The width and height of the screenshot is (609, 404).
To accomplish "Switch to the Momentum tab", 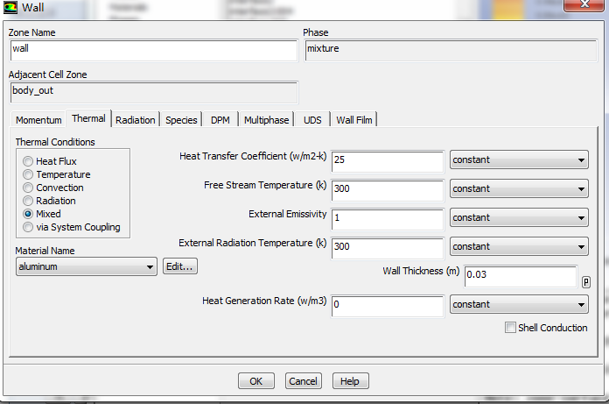I will tap(38, 120).
